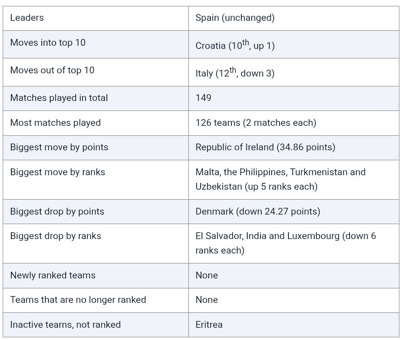Click 'Biggest drop by points' label
Image resolution: width=403 pixels, height=340 pixels.
tap(57, 211)
